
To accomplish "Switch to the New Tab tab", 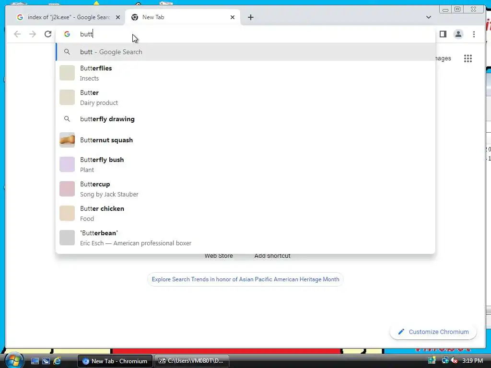I will (x=183, y=17).
